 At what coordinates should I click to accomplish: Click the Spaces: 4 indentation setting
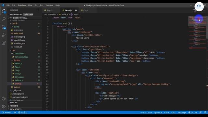(158, 112)
